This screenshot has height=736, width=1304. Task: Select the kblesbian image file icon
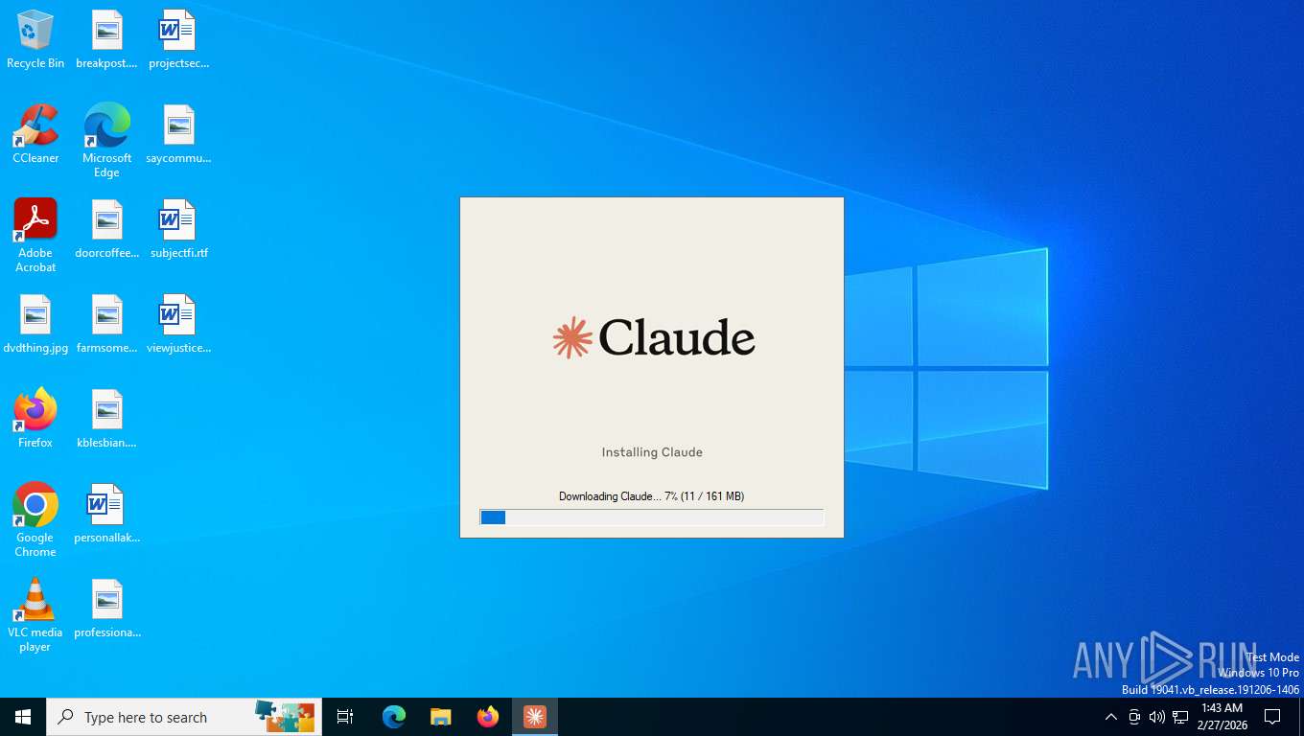pyautogui.click(x=106, y=419)
